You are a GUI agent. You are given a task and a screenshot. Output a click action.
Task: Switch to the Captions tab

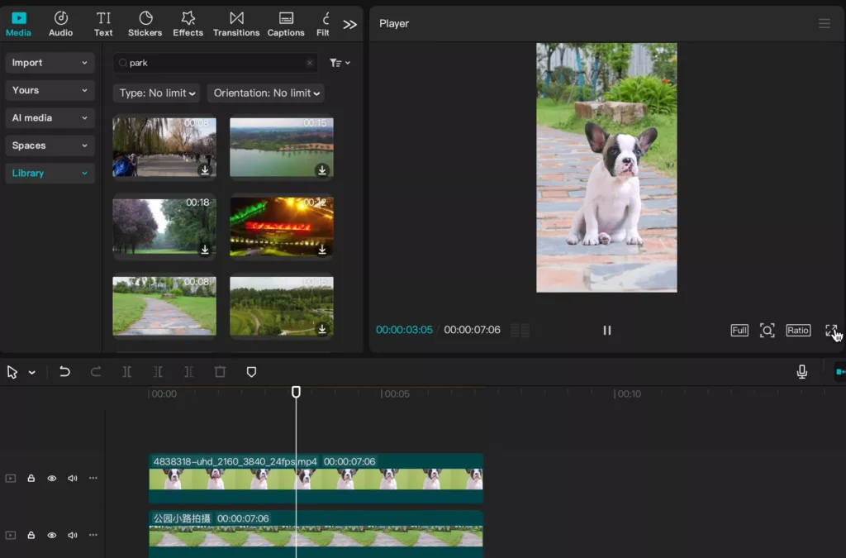(285, 24)
